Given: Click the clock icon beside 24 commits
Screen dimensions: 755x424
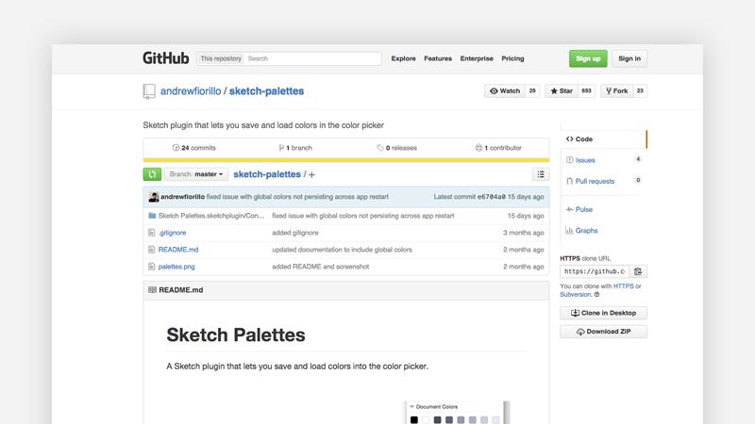Looking at the screenshot, I should [176, 148].
